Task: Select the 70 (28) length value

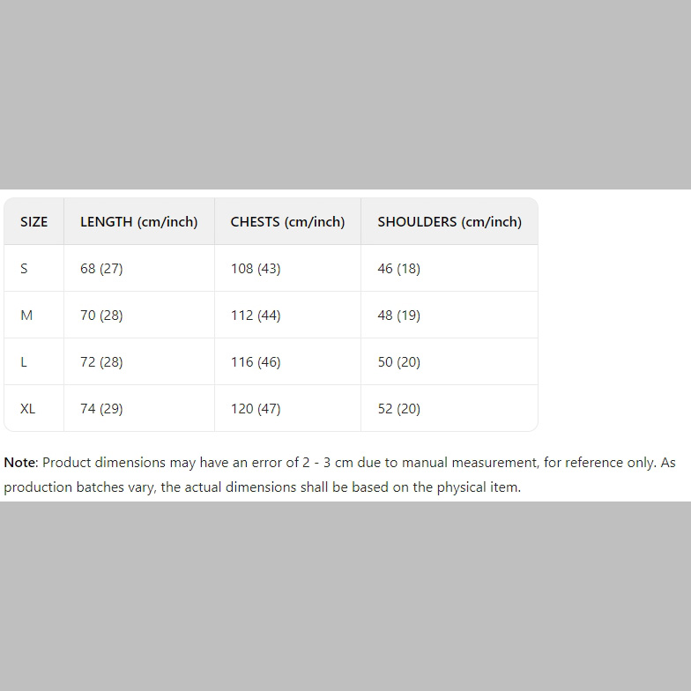Action: (101, 316)
